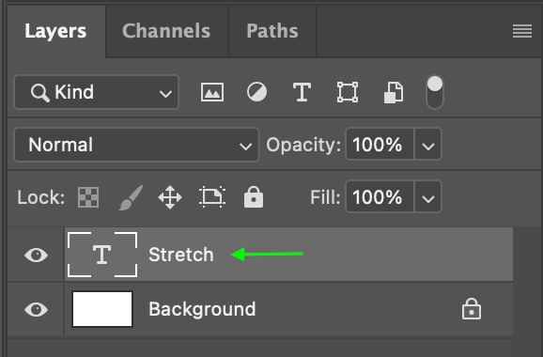Toggle layer filtering on/off switch
The width and height of the screenshot is (543, 357).
click(435, 92)
